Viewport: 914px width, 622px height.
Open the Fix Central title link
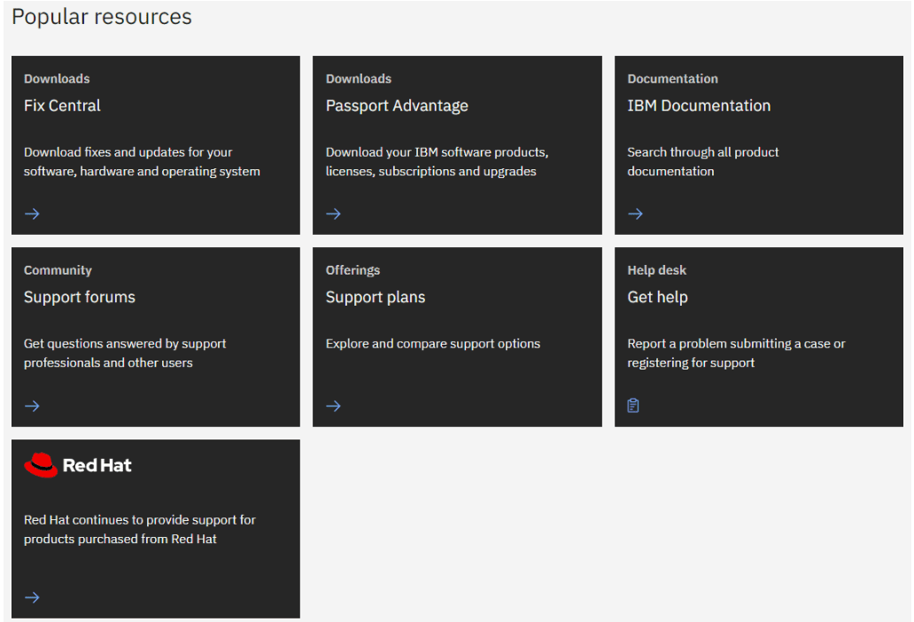[62, 105]
